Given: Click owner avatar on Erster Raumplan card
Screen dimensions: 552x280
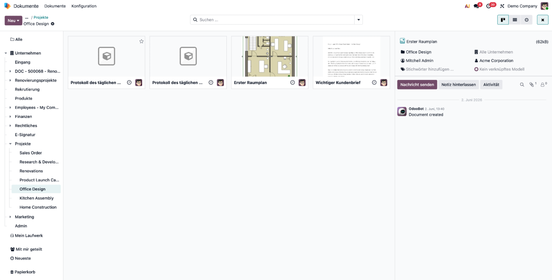Looking at the screenshot, I should (x=302, y=83).
